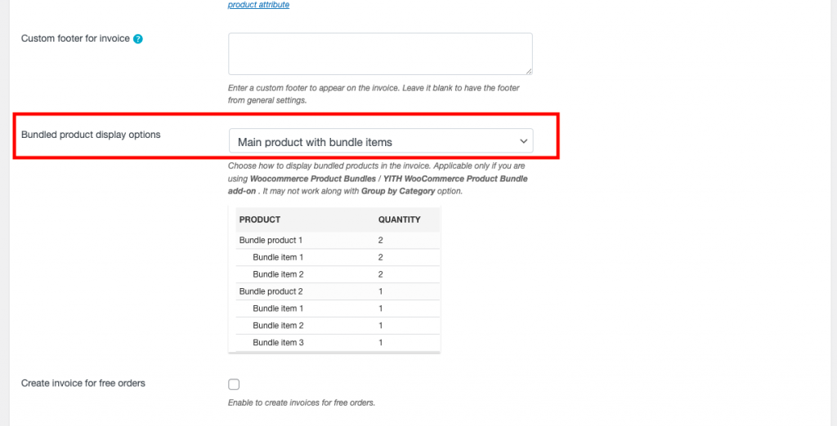Click the Group by Category bold text
Screen dimensions: 837x426
[x=398, y=191]
